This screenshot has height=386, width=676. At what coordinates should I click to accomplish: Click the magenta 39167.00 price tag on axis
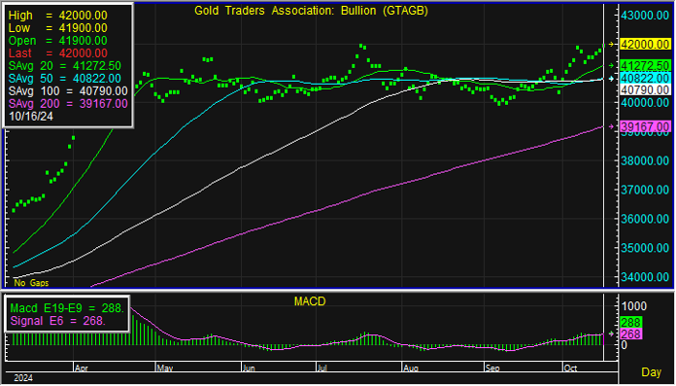[x=645, y=126]
